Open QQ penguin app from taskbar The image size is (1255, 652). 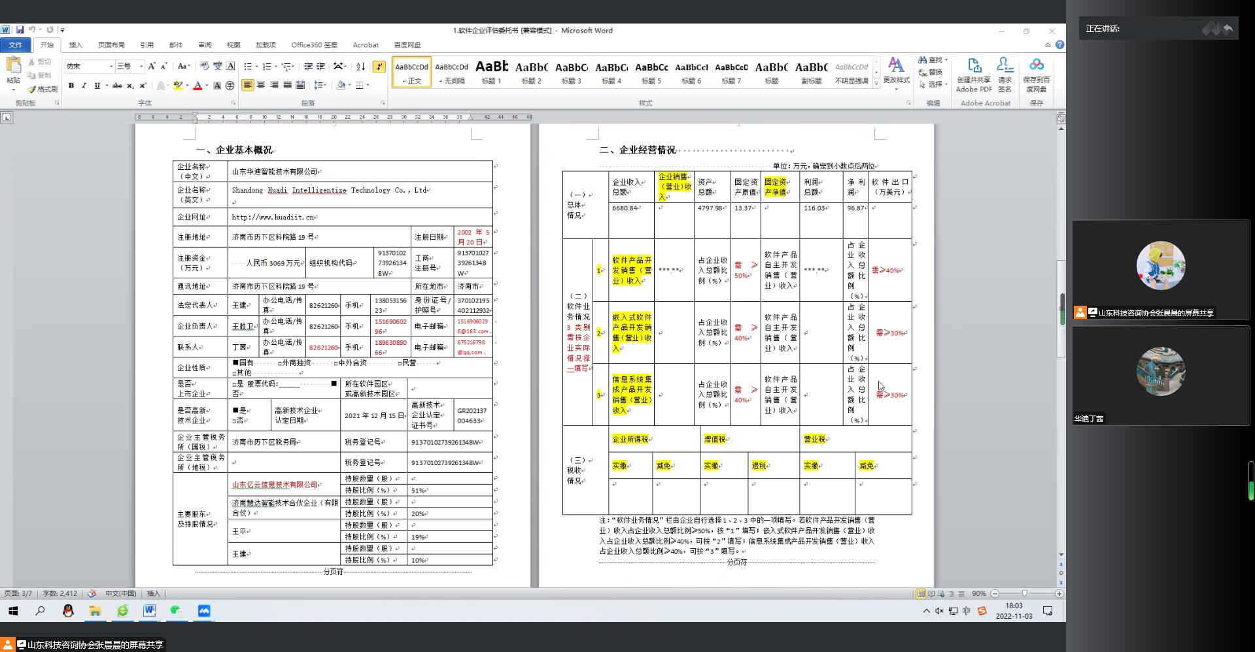68,611
